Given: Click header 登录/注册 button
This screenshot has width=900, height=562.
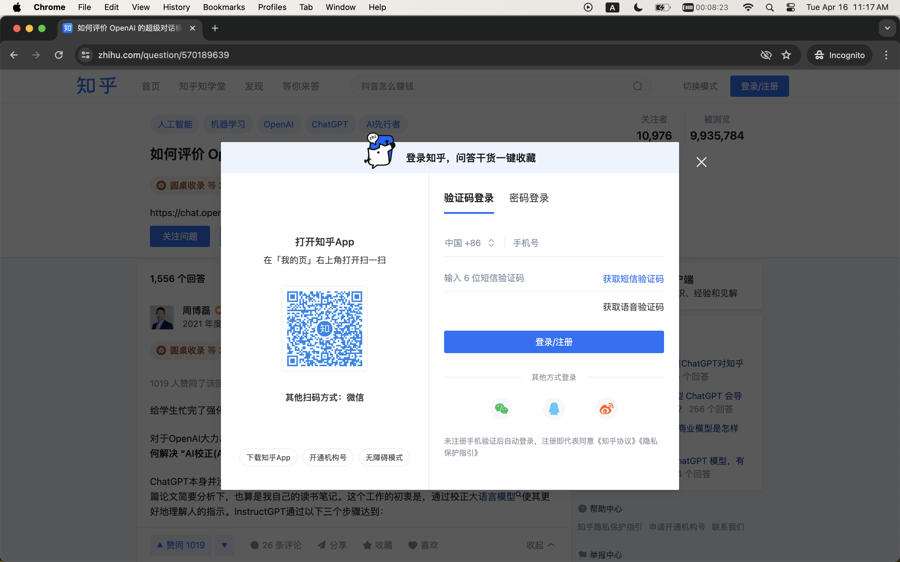Looking at the screenshot, I should click(759, 86).
